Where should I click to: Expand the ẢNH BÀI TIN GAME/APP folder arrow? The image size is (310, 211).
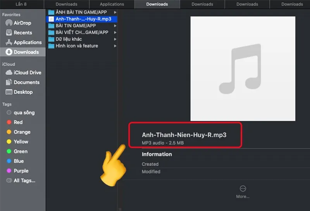[x=115, y=12]
